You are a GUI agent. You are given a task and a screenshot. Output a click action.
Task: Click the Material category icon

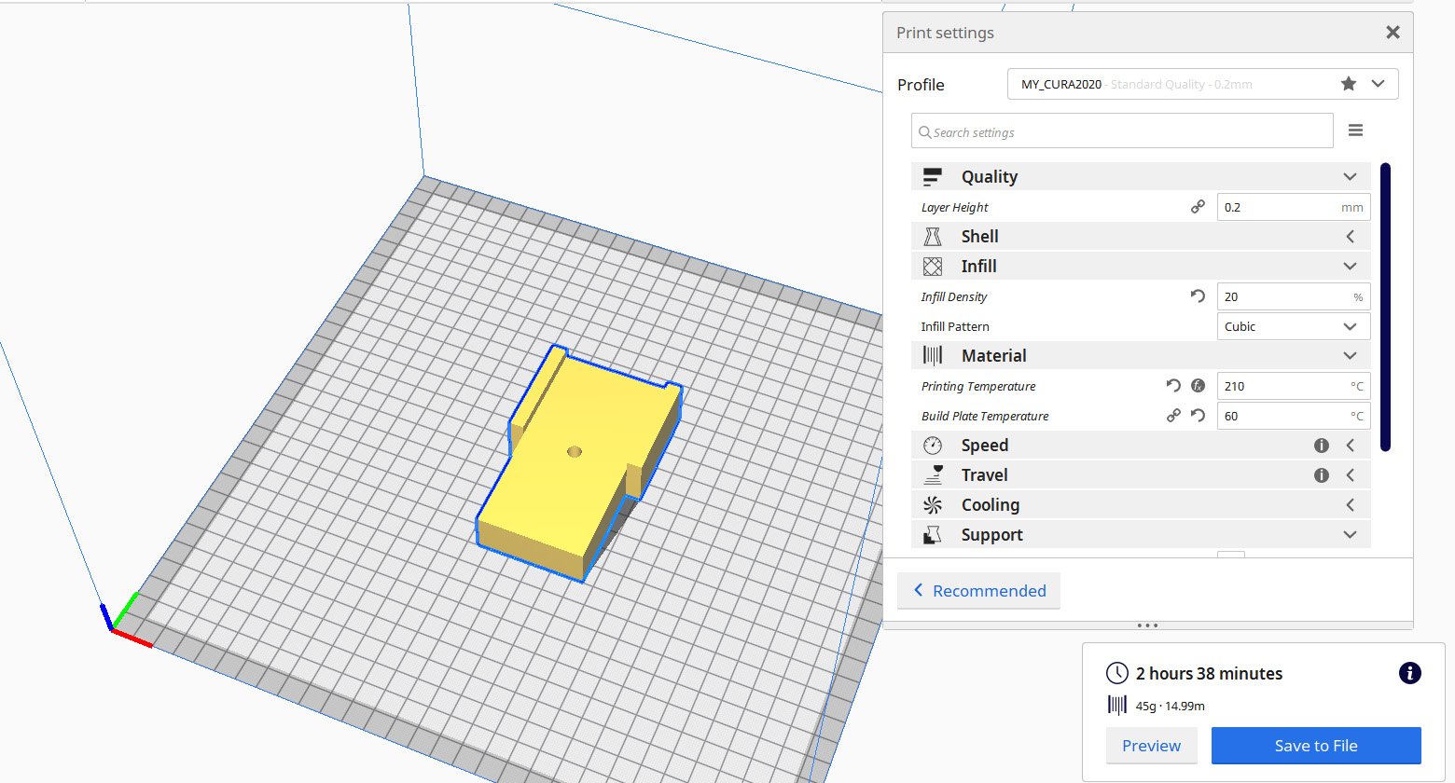932,356
